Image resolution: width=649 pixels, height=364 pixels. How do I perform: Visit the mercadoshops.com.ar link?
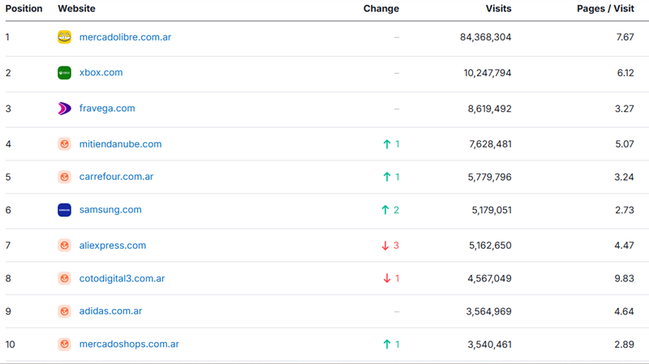(129, 345)
